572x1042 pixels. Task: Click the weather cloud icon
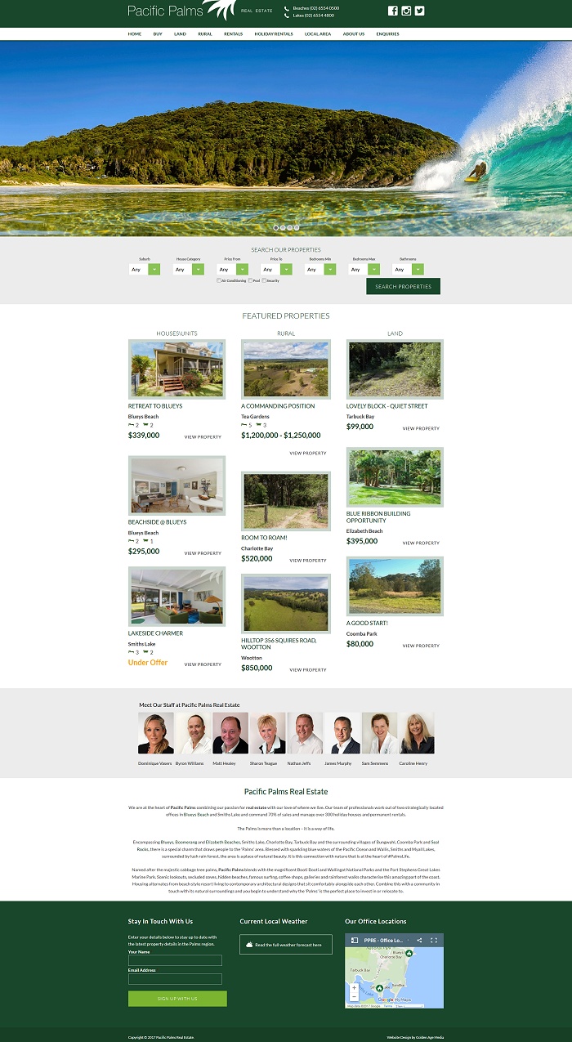[248, 945]
